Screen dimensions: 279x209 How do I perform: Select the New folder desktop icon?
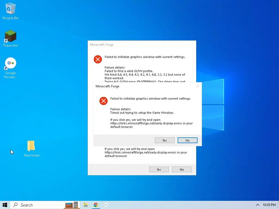point(32,149)
